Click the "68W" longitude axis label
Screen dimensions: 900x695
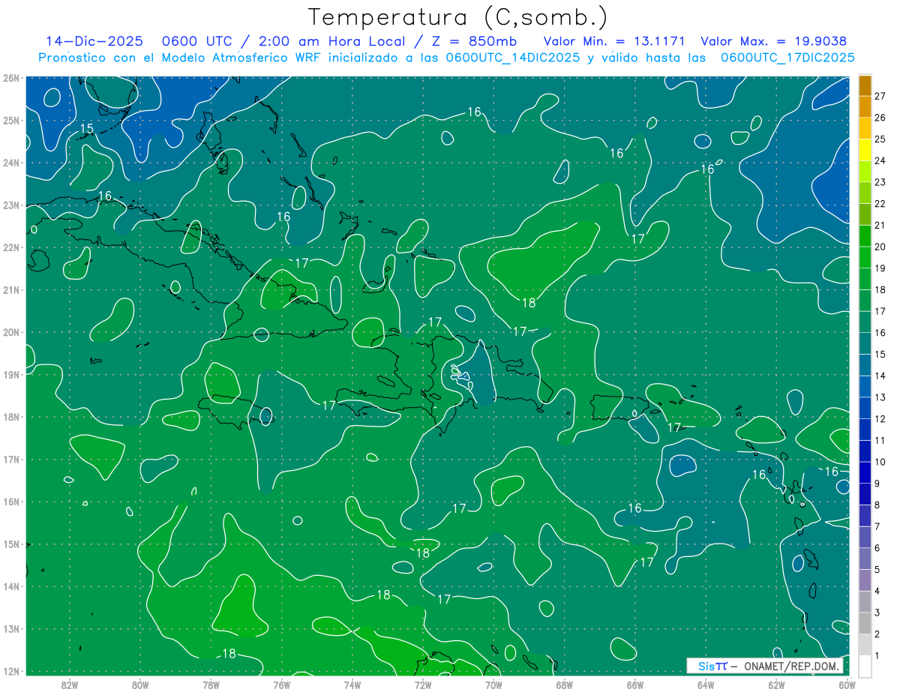[565, 684]
